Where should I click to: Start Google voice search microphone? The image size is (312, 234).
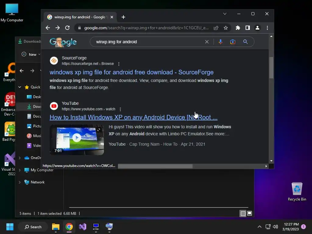tap(221, 42)
